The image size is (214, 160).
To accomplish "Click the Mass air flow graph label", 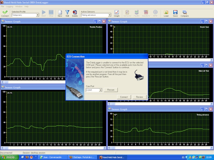I will click(x=204, y=71).
